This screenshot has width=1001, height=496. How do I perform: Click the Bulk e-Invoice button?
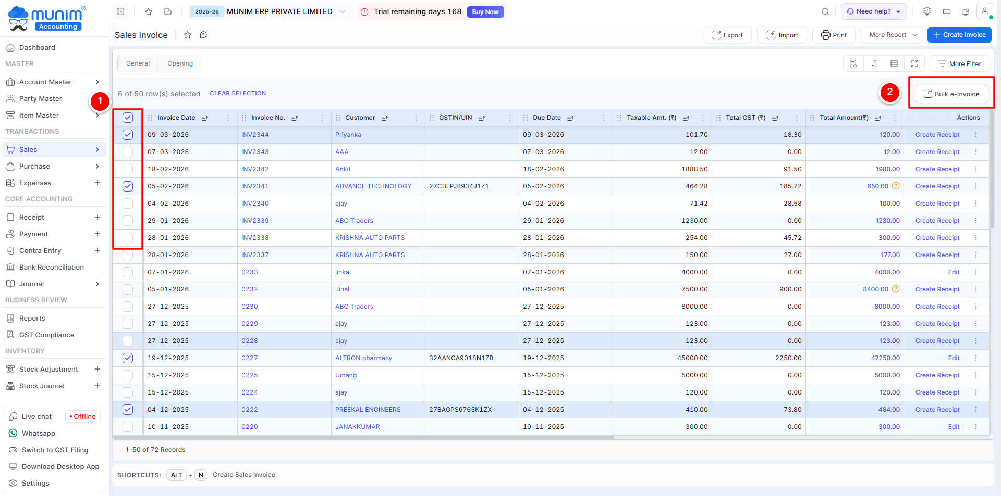(951, 94)
